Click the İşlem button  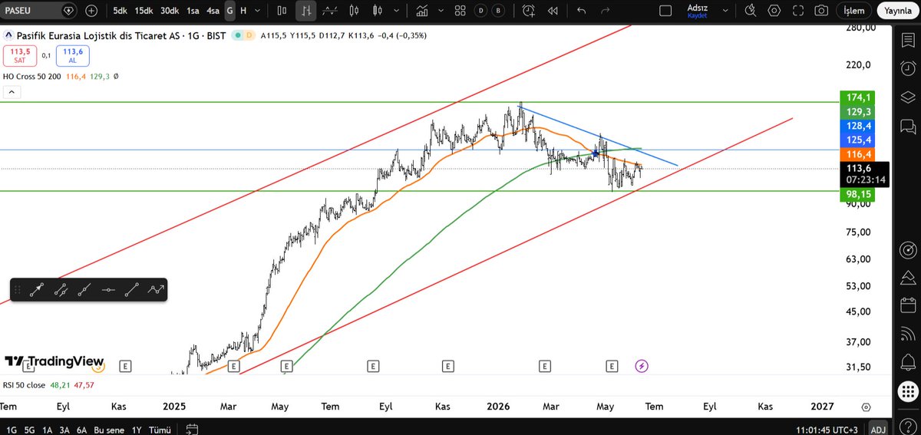coord(854,11)
